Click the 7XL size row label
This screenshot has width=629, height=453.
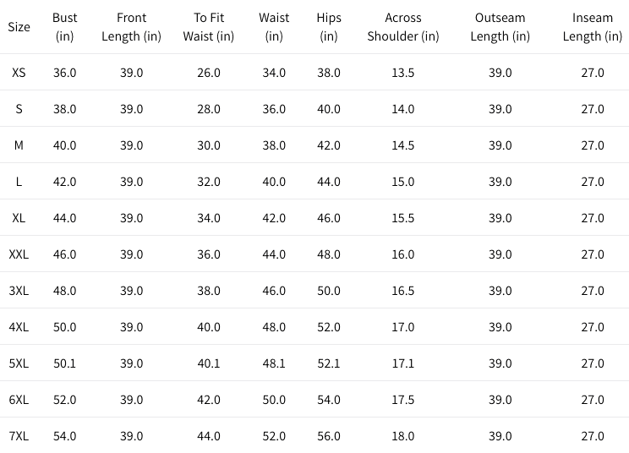[19, 436]
